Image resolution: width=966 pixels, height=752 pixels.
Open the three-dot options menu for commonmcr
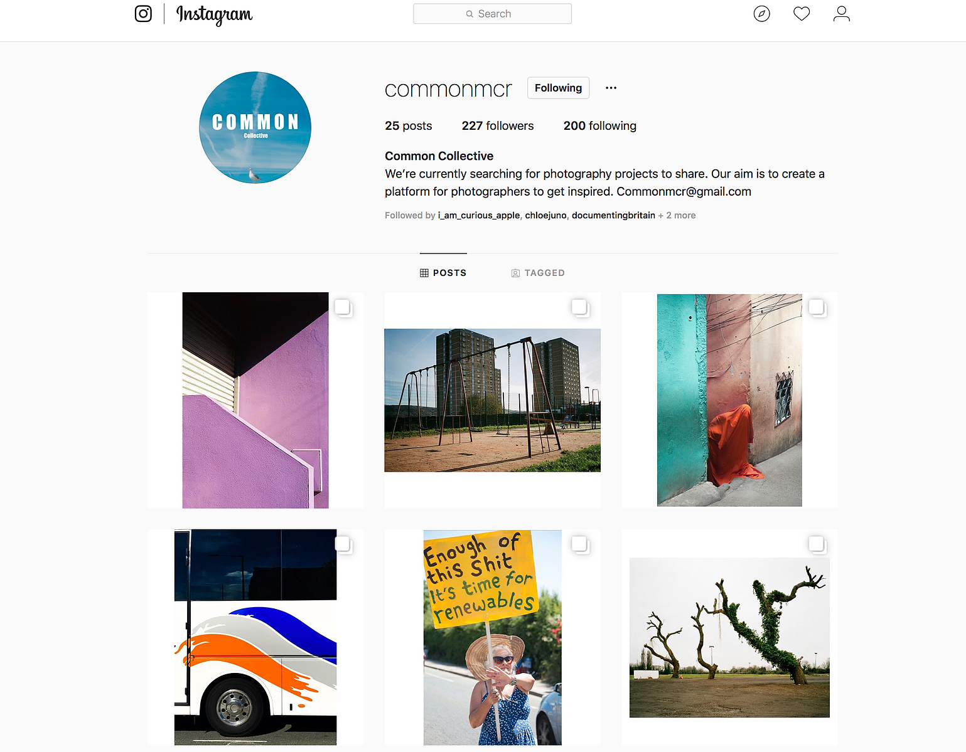pyautogui.click(x=611, y=88)
